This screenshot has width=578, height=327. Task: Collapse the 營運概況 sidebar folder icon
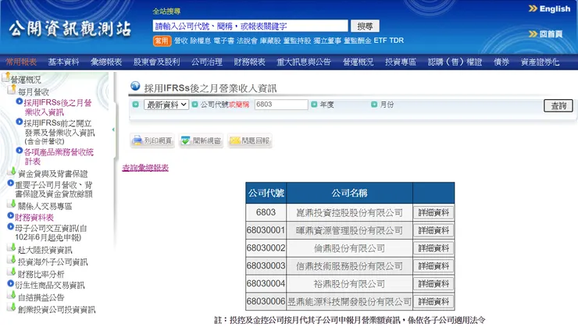(5, 77)
